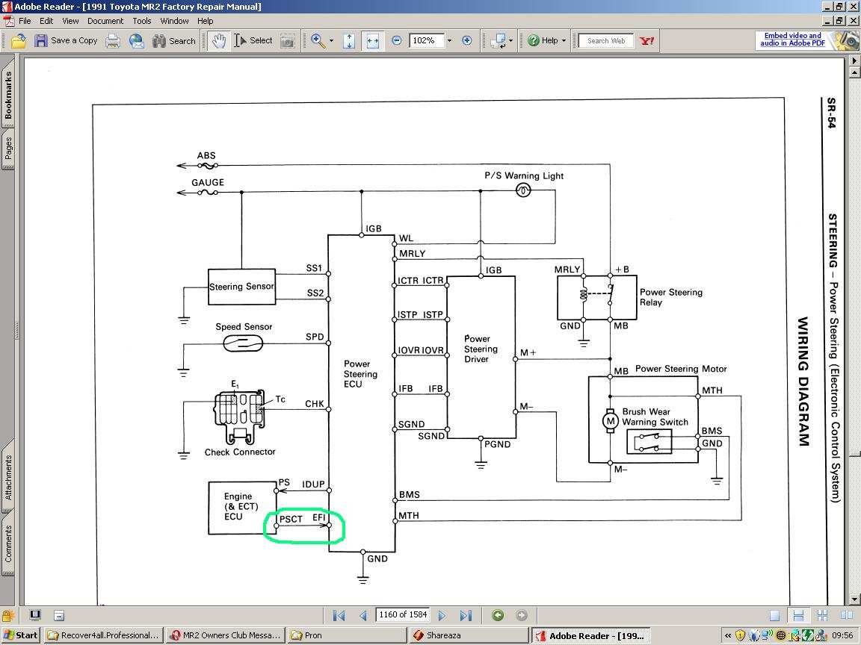The height and width of the screenshot is (645, 861).
Task: Open the zoom percentage dropdown
Action: [449, 41]
